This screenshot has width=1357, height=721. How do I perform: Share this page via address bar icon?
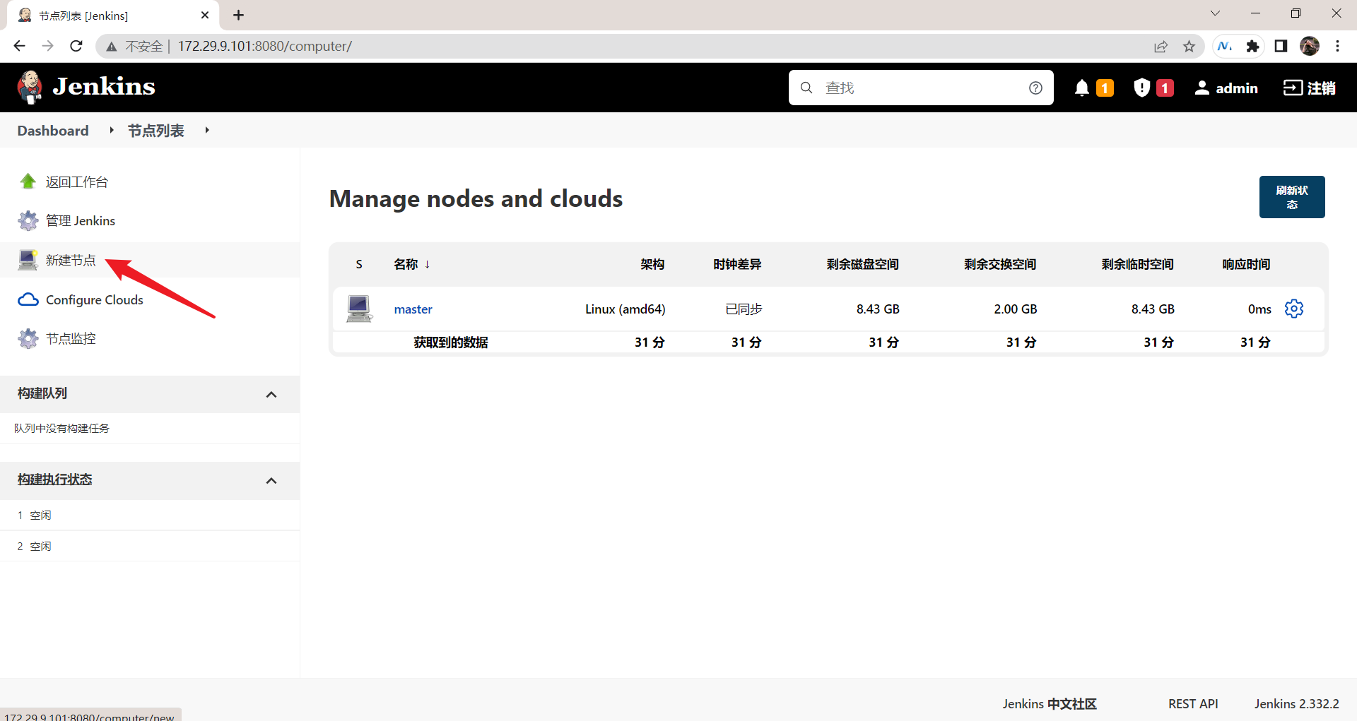click(1161, 47)
